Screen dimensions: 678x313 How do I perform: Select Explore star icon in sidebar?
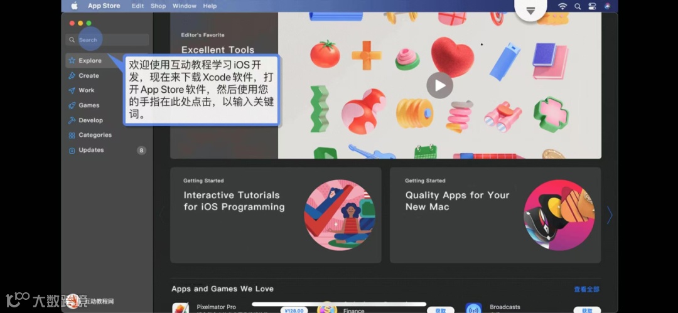coord(72,60)
